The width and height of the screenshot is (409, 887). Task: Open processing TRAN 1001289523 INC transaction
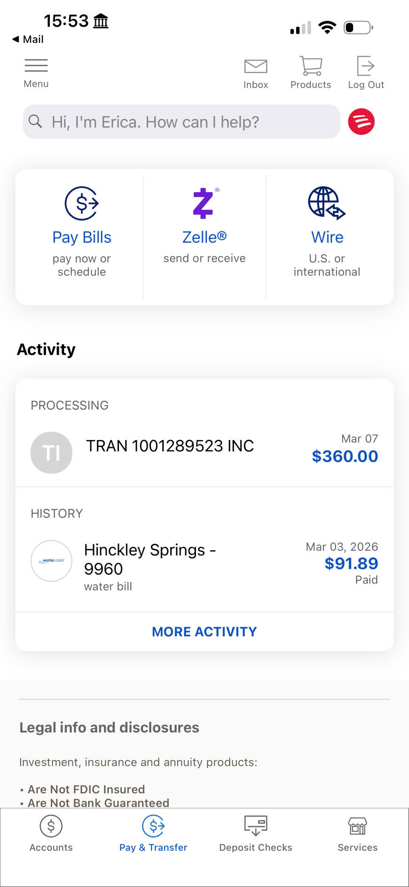[170, 446]
